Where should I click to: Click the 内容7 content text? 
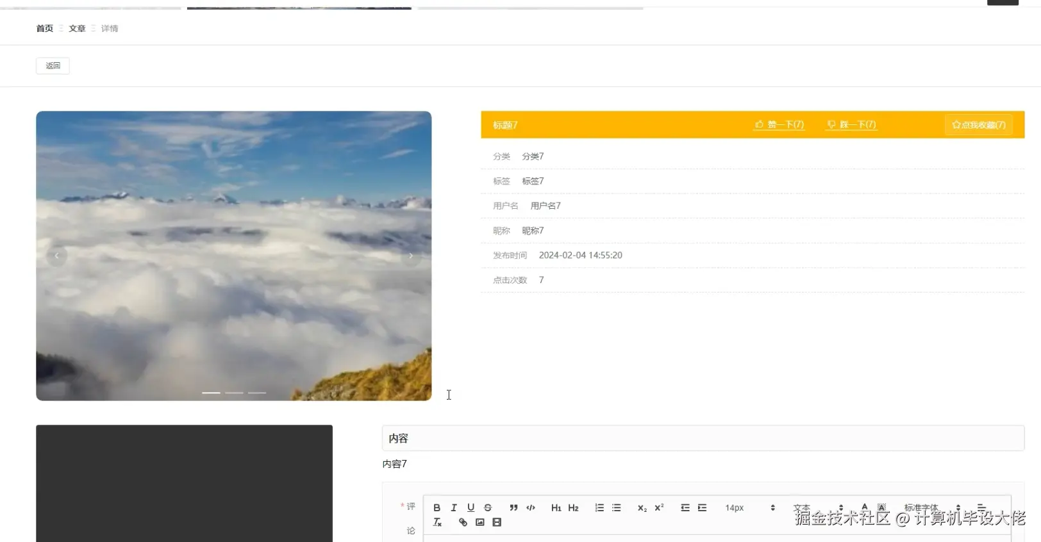pyautogui.click(x=395, y=464)
